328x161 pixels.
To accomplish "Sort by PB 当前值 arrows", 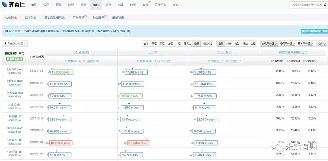I will (138, 61).
